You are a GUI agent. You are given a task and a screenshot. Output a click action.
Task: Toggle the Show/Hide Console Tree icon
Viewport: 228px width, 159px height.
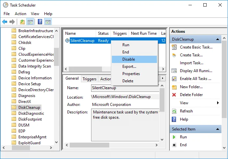30,22
